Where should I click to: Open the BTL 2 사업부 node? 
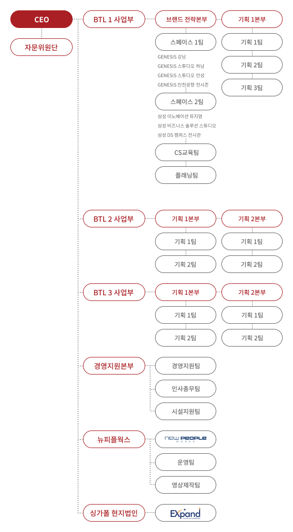[x=114, y=219]
